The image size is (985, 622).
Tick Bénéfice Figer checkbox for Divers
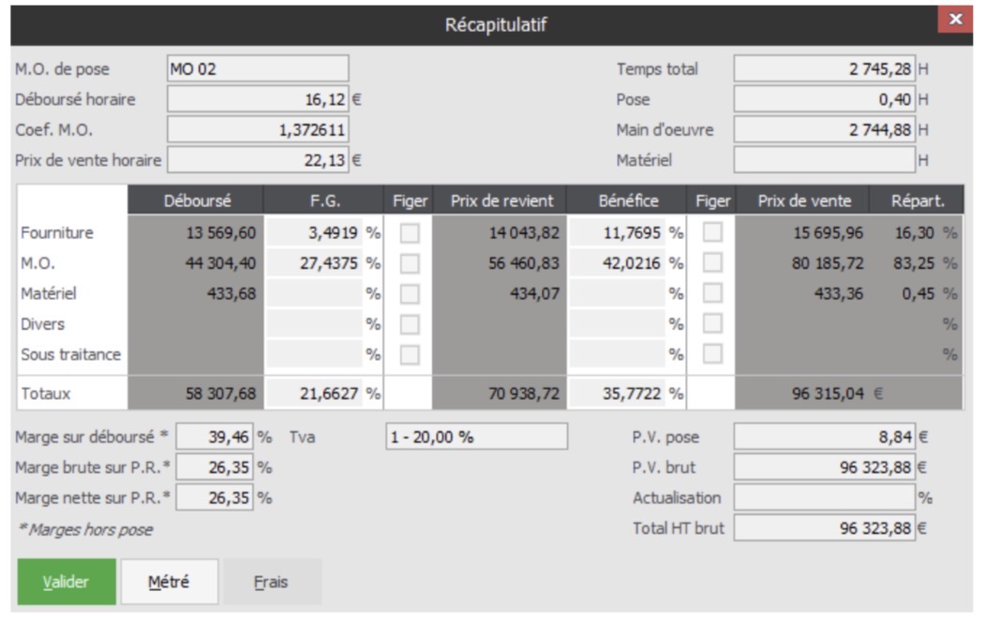tap(712, 323)
